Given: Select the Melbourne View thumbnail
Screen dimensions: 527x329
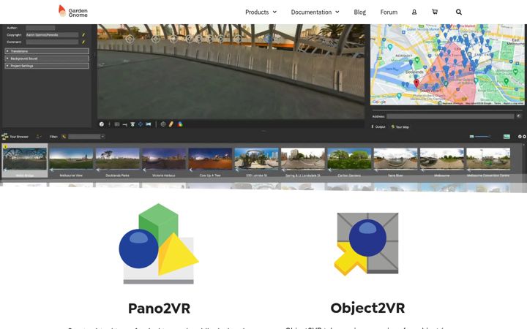Looking at the screenshot, I should (x=71, y=159).
